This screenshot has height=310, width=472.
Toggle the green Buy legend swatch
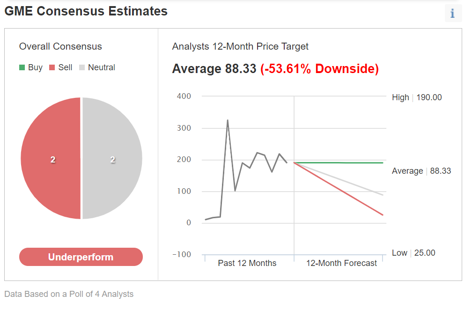coord(22,67)
